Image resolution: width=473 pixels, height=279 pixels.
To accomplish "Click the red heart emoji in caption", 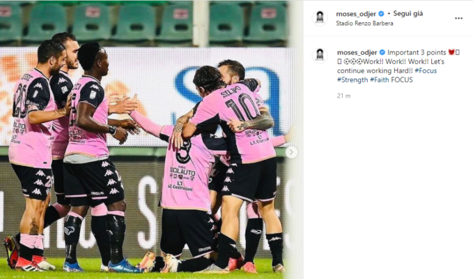I will tap(451, 52).
